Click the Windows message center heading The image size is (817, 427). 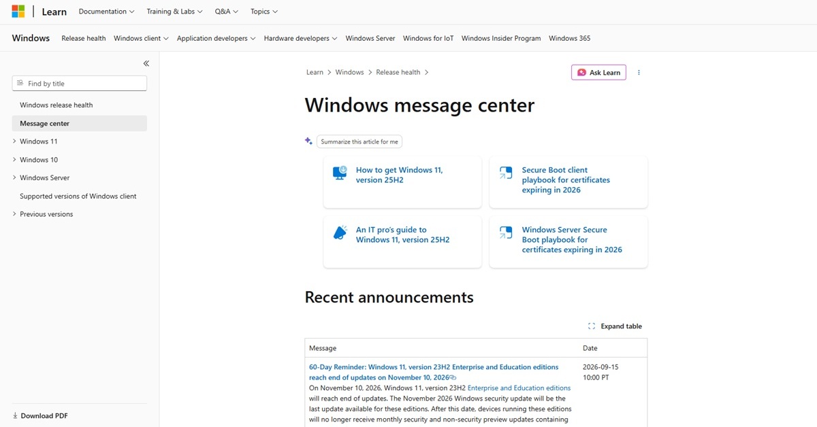(x=419, y=105)
